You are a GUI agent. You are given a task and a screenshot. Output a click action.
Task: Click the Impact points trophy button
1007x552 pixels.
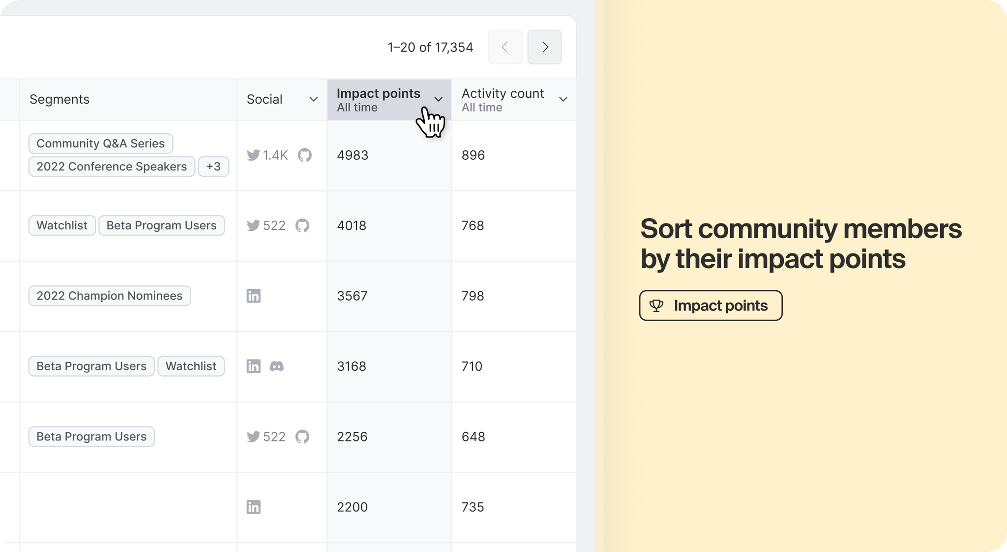[711, 305]
